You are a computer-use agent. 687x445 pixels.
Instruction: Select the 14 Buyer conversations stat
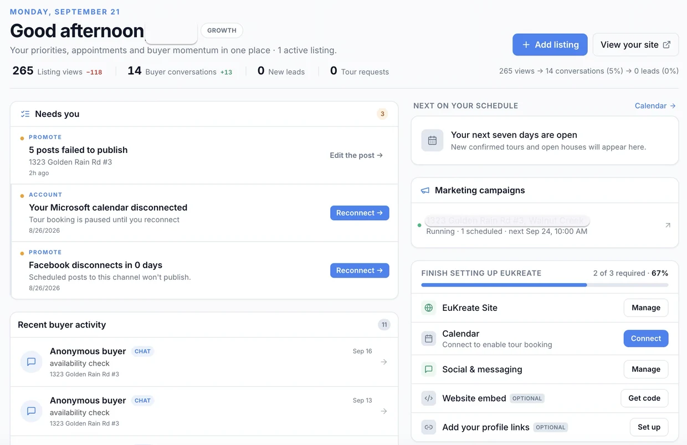coord(180,71)
